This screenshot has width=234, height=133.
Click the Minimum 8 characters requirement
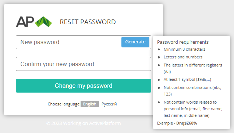[184, 49]
